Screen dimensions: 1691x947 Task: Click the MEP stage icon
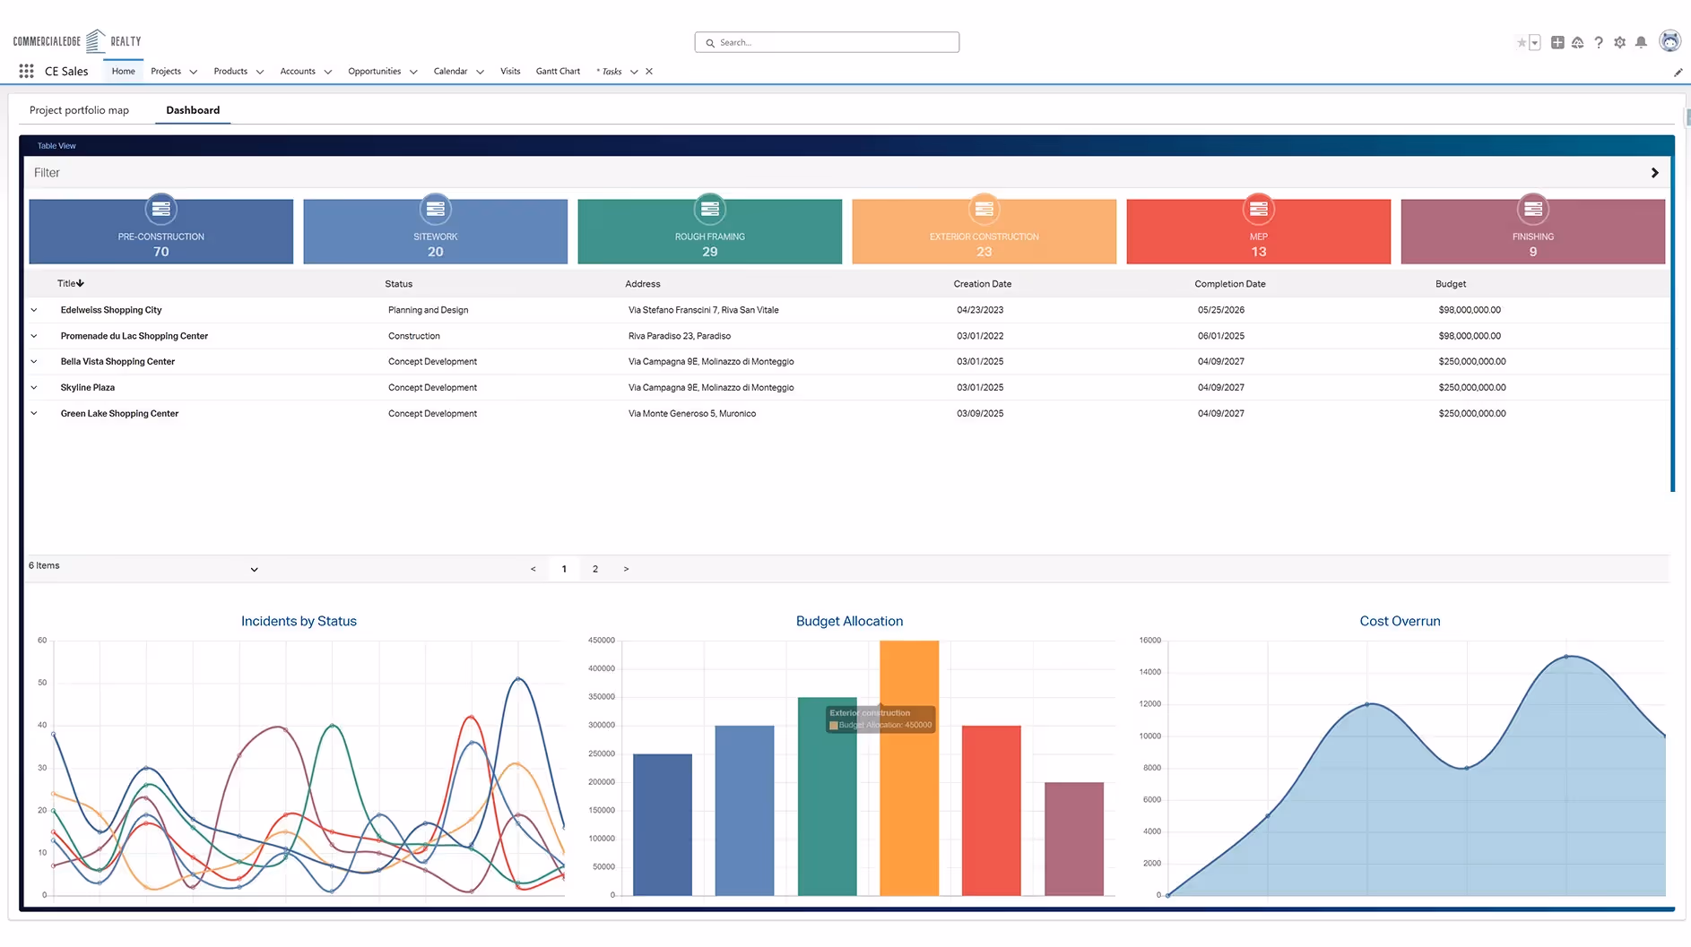[x=1259, y=209]
